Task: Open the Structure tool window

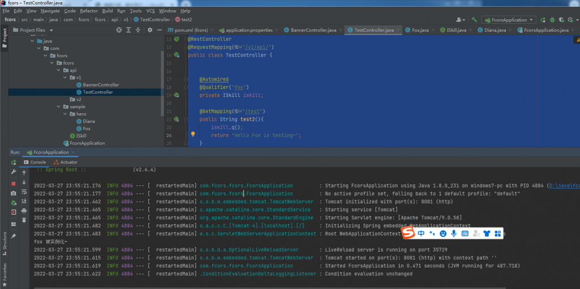Action: (5, 244)
